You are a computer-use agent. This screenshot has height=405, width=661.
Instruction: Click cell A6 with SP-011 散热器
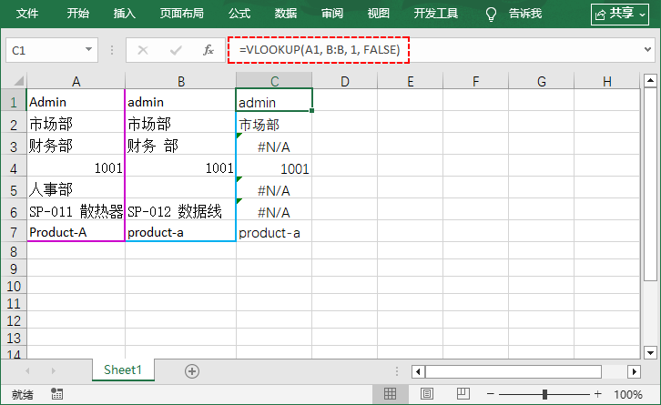pyautogui.click(x=76, y=211)
